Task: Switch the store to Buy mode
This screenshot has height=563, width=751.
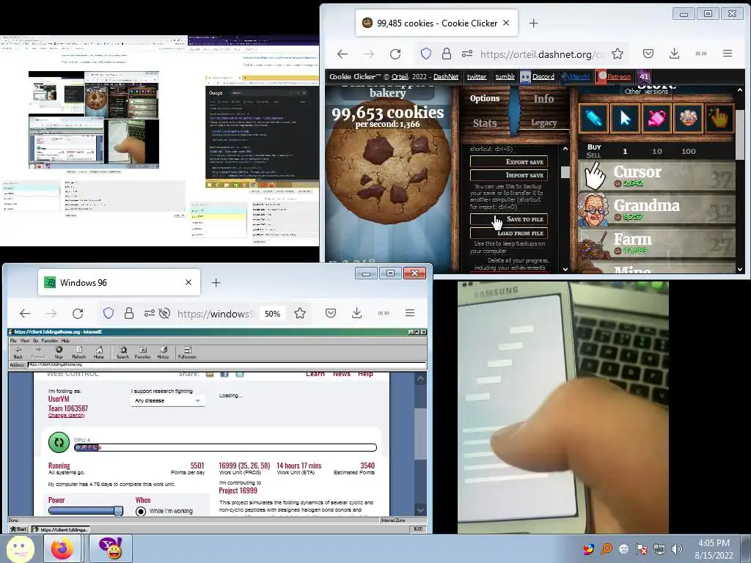Action: 594,147
